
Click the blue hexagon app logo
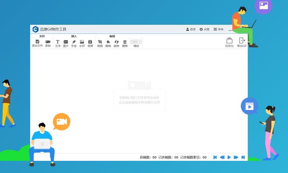[35, 29]
